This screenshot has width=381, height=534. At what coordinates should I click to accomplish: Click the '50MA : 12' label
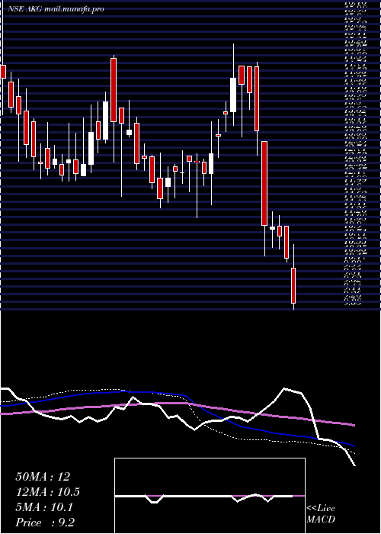pyautogui.click(x=43, y=477)
